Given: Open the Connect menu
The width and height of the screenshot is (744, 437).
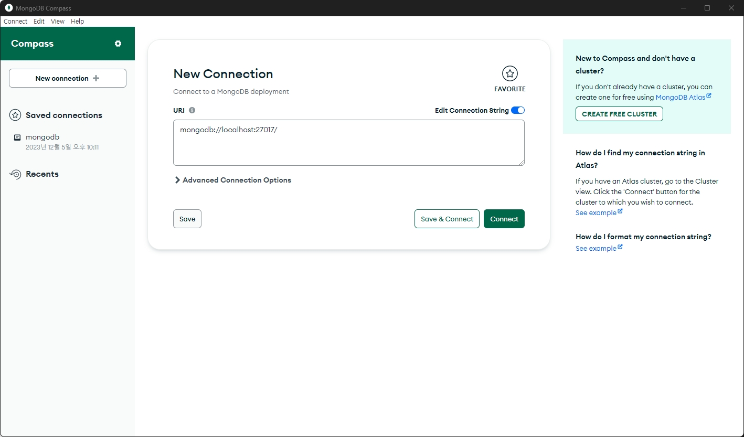Looking at the screenshot, I should [15, 22].
